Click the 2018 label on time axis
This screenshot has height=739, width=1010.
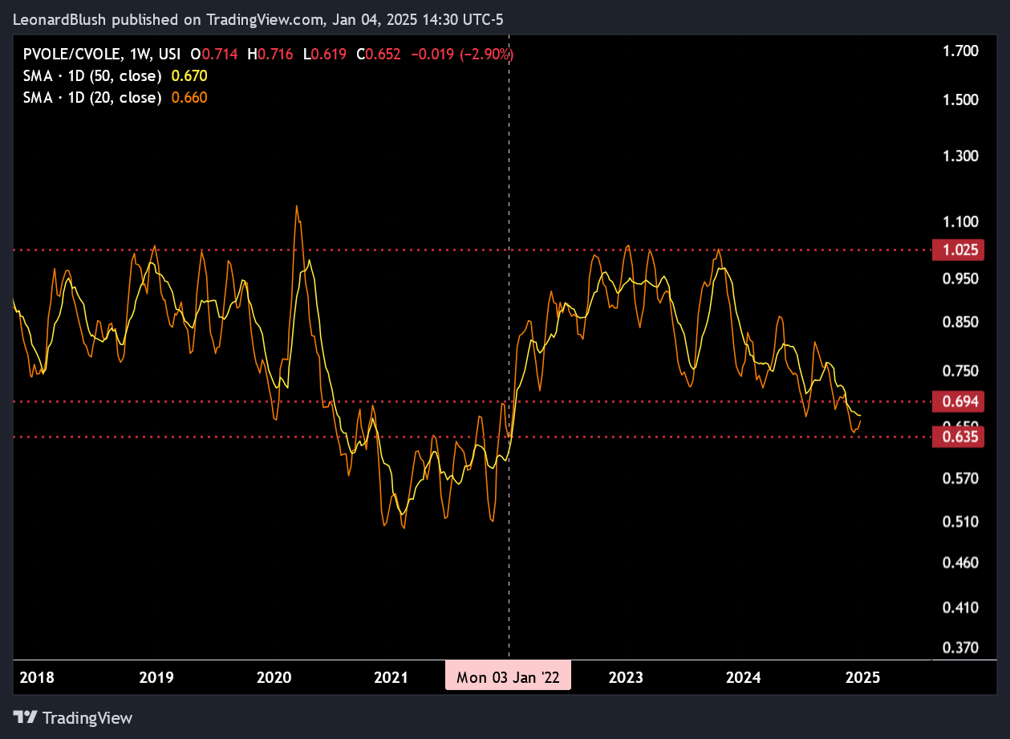[37, 677]
